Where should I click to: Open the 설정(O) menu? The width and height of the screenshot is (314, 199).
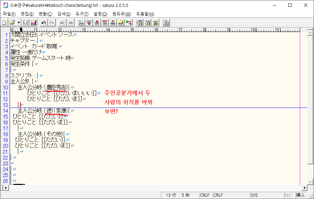(x=100, y=14)
